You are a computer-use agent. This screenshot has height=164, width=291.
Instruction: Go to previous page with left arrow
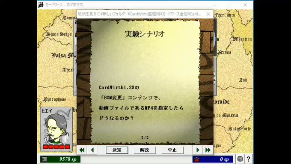92,150
